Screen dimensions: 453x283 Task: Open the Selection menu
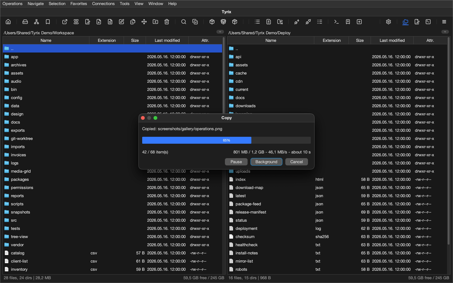(57, 3)
